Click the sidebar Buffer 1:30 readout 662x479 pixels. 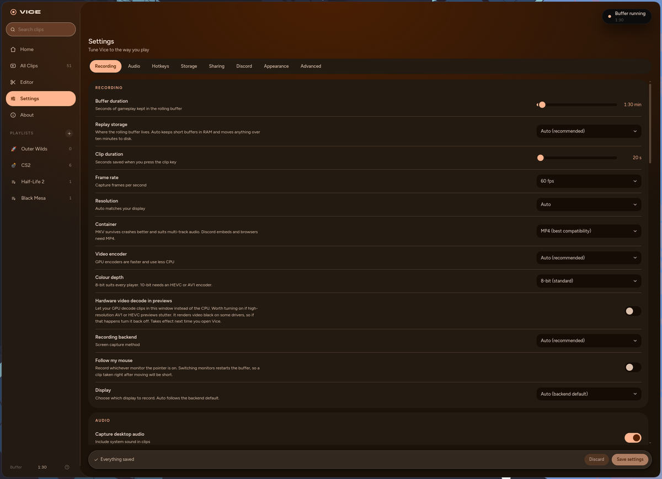29,467
